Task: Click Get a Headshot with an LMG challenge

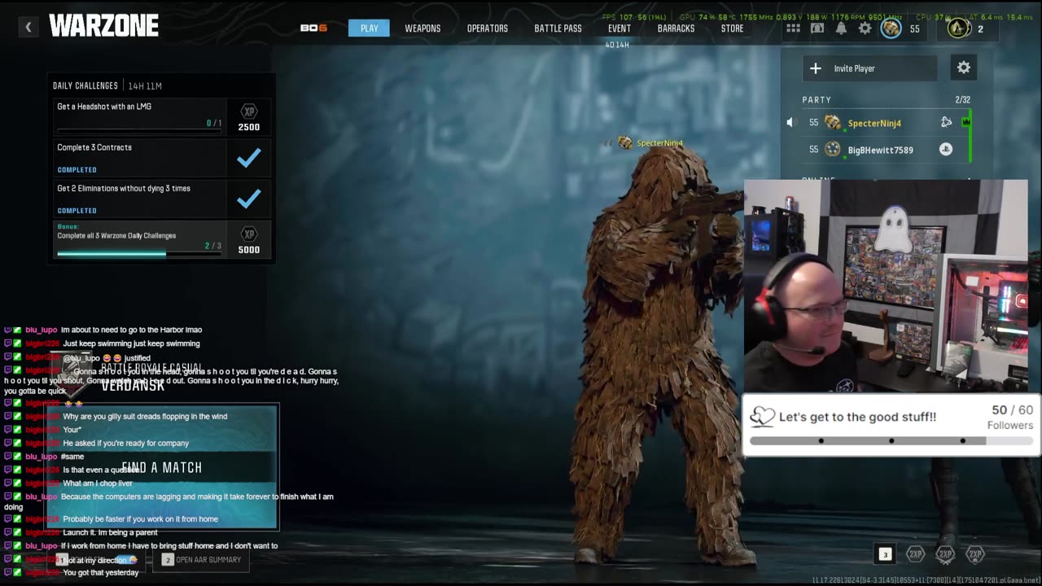Action: point(161,117)
